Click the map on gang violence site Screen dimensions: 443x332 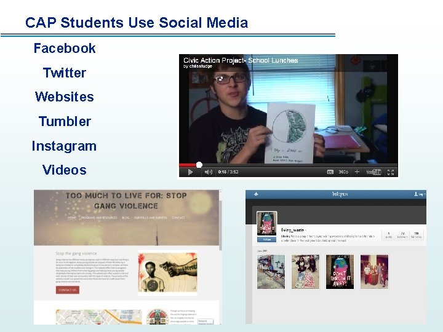click(x=99, y=317)
